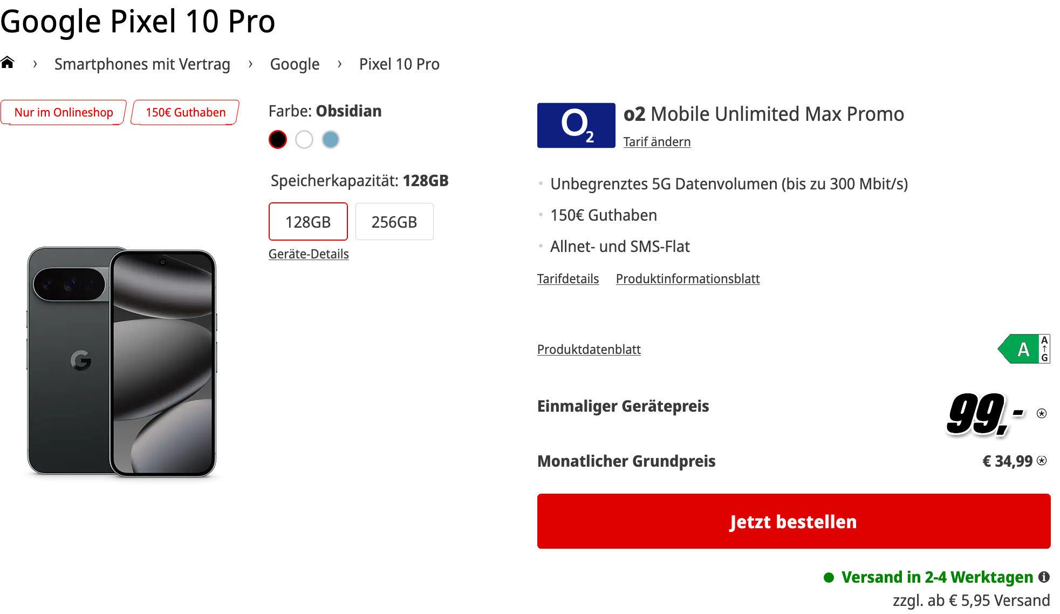Screen dimensions: 1060x614
Task: Open Smartphones mit Vertrag breadcrumb
Action: point(142,64)
